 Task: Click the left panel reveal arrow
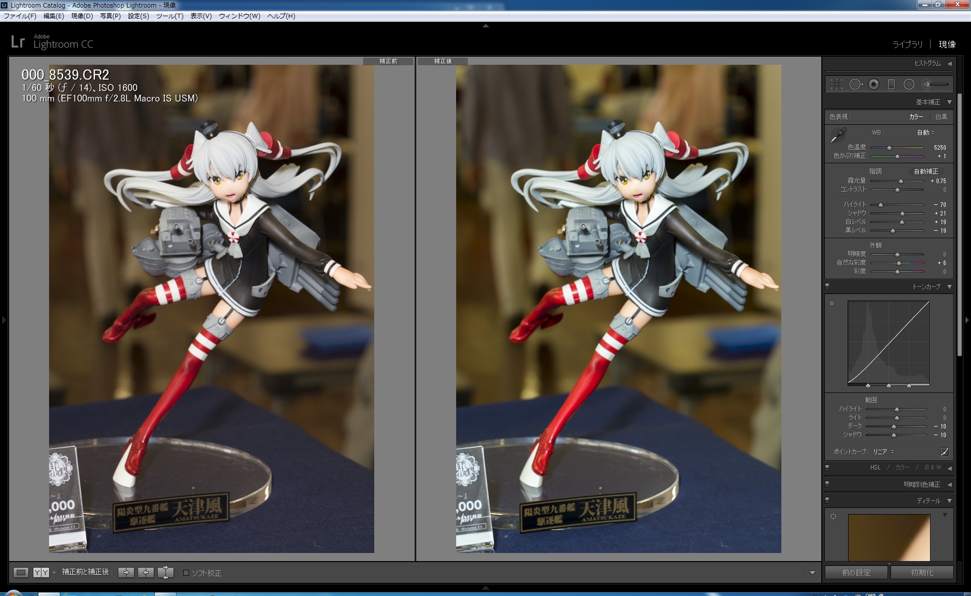[x=4, y=320]
